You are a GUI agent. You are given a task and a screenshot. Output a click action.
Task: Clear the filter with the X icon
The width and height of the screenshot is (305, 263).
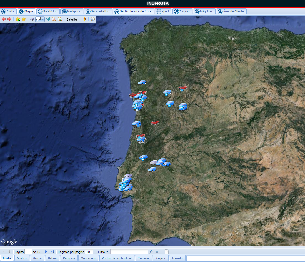click(157, 252)
